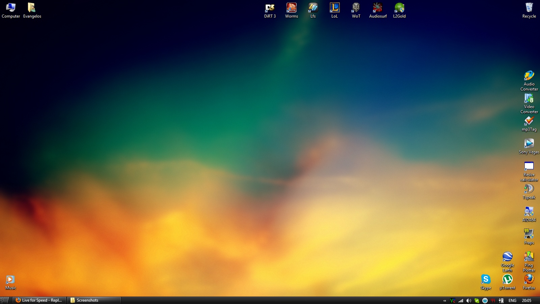Select the Computer desktop icon
The height and width of the screenshot is (304, 540).
(x=11, y=10)
